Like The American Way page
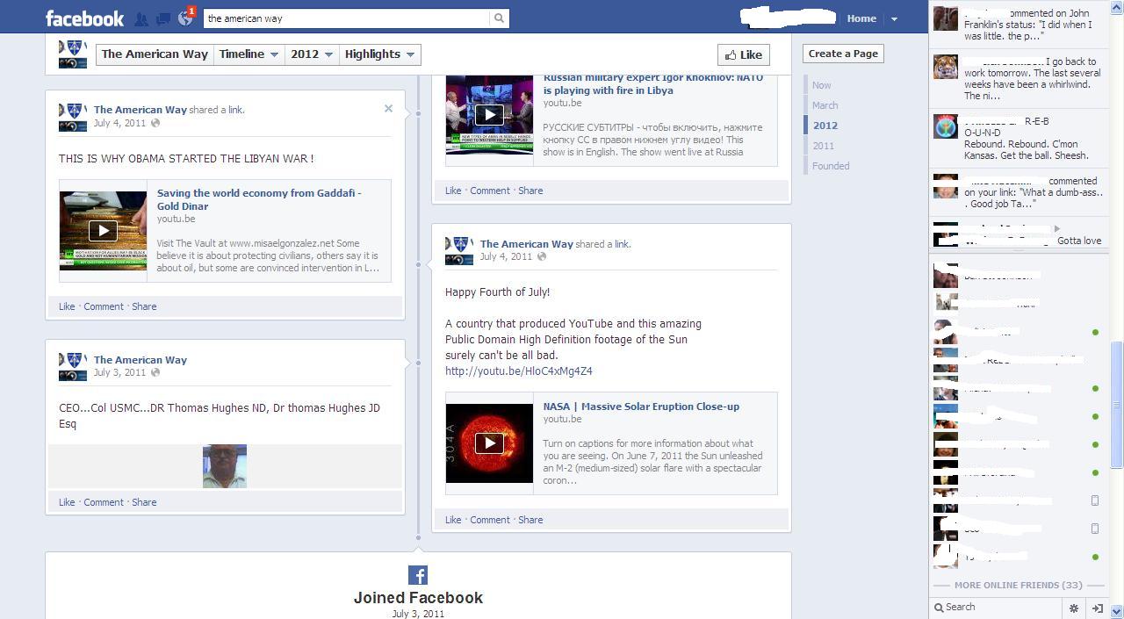The image size is (1124, 619). point(744,54)
